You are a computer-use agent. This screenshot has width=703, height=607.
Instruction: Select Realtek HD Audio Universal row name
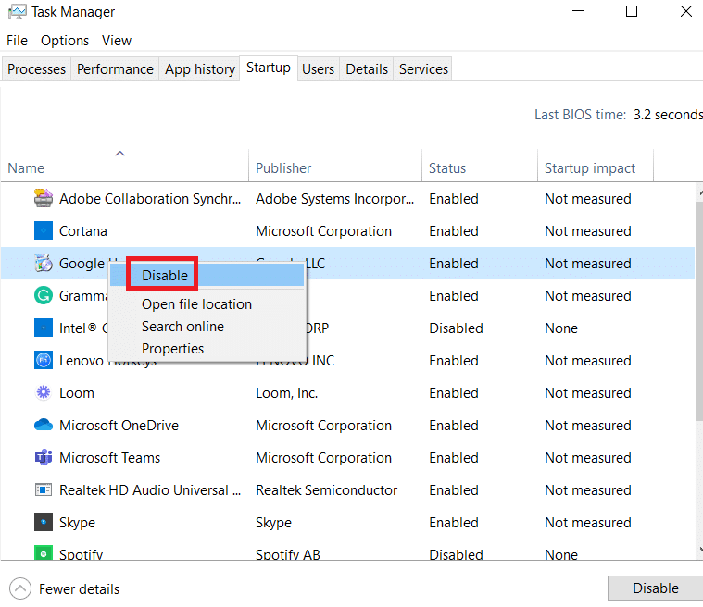[x=150, y=490]
